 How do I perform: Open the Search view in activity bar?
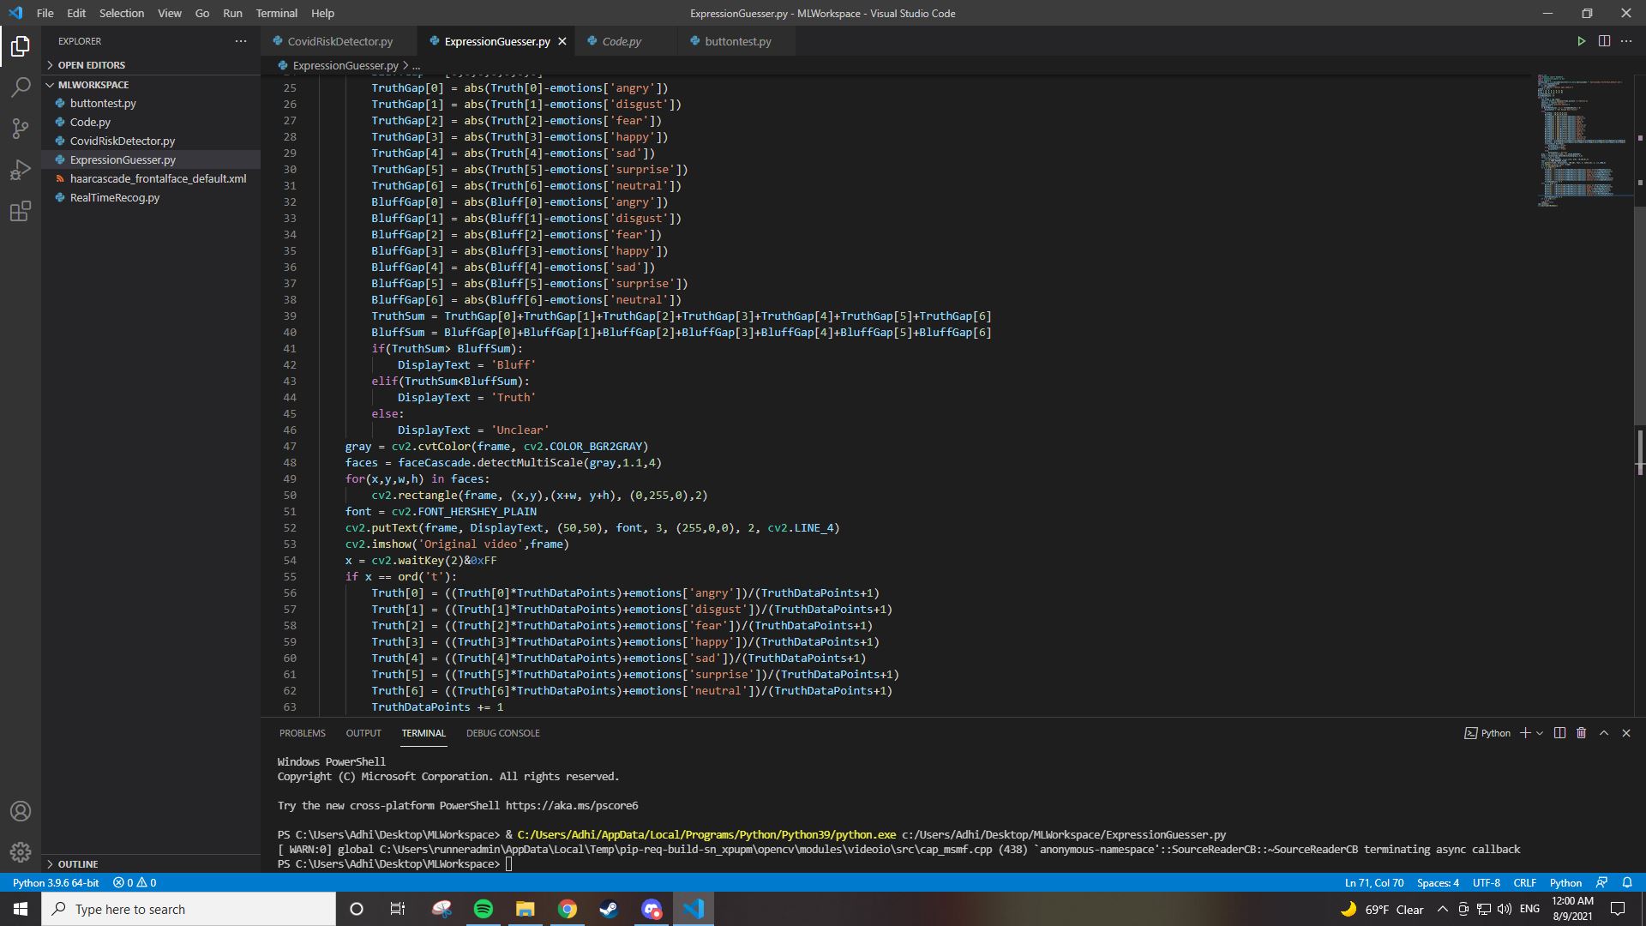[21, 87]
